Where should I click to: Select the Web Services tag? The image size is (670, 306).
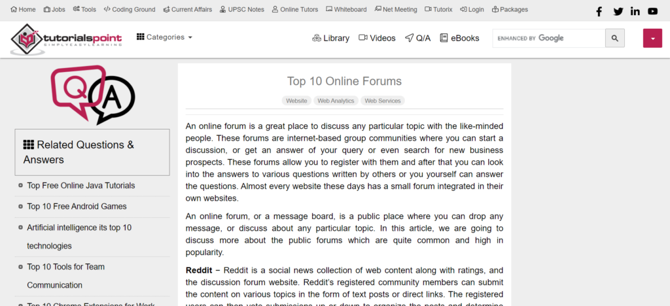(382, 101)
